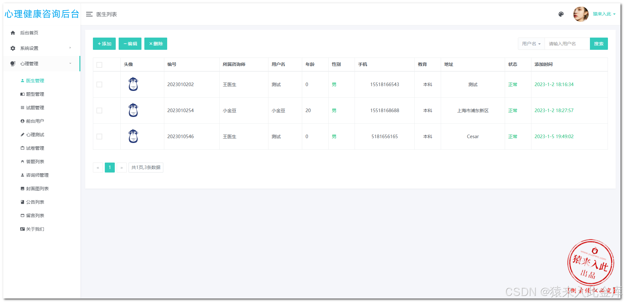Click the message icon beside 留言列表
The height and width of the screenshot is (302, 624).
[23, 216]
